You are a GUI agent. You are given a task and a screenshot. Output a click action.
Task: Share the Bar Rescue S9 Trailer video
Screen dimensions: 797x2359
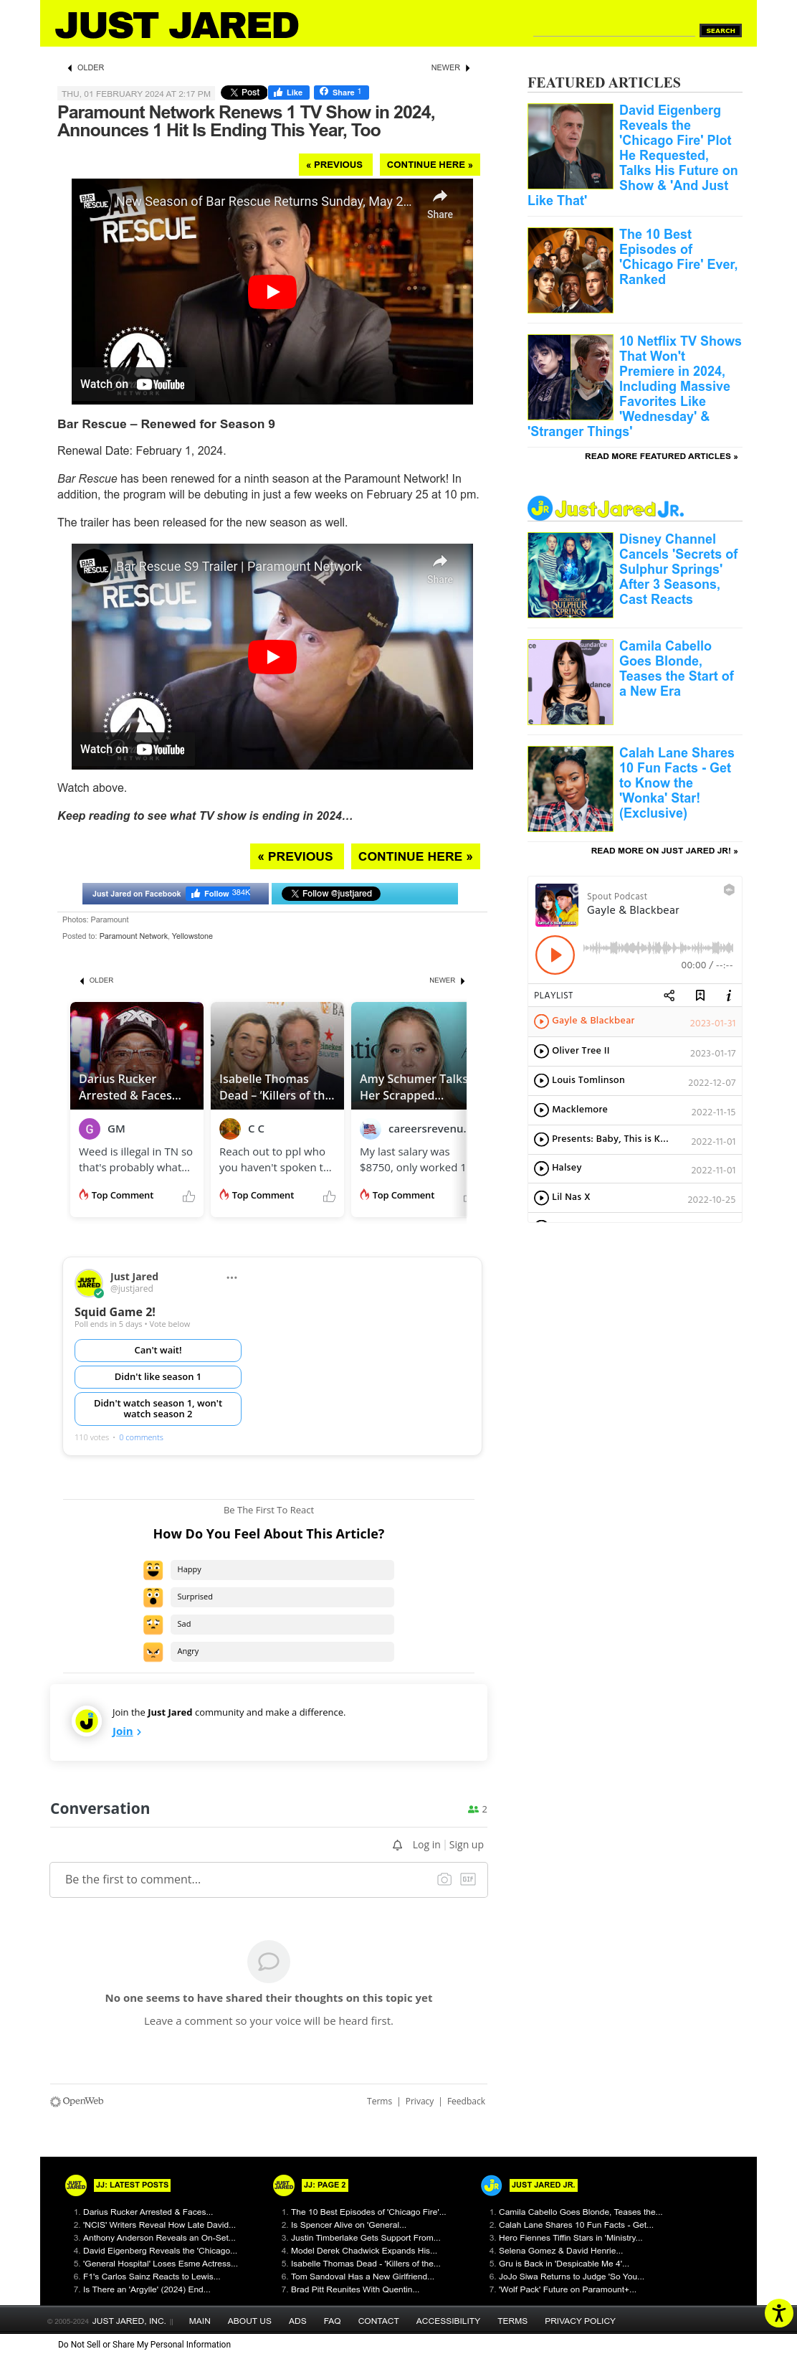click(x=439, y=568)
